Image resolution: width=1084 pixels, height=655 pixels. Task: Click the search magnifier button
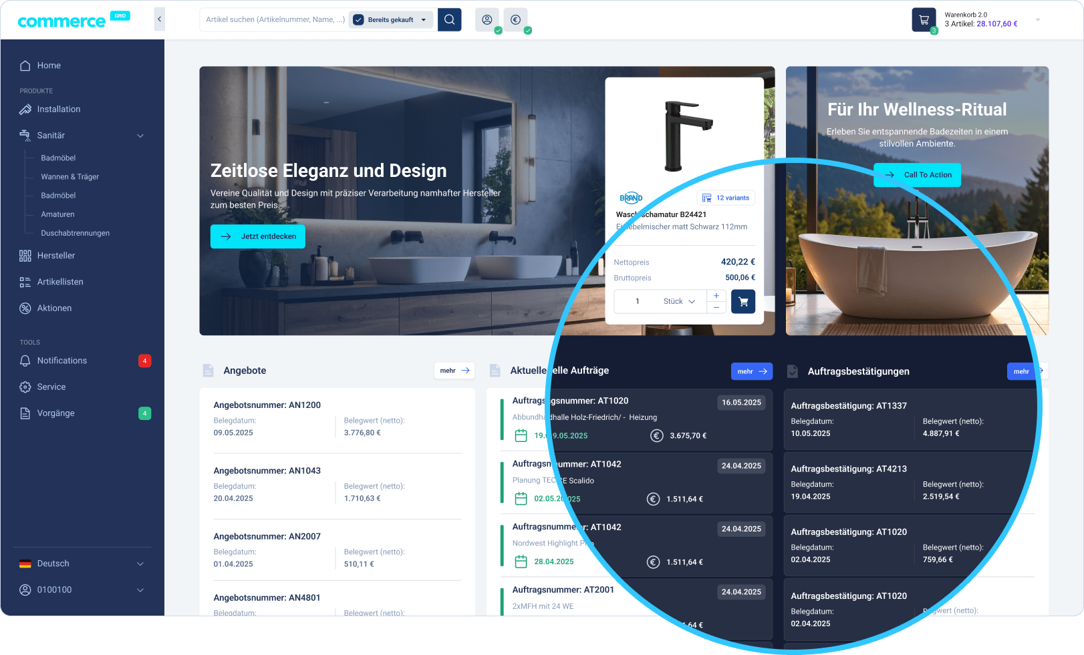(449, 20)
